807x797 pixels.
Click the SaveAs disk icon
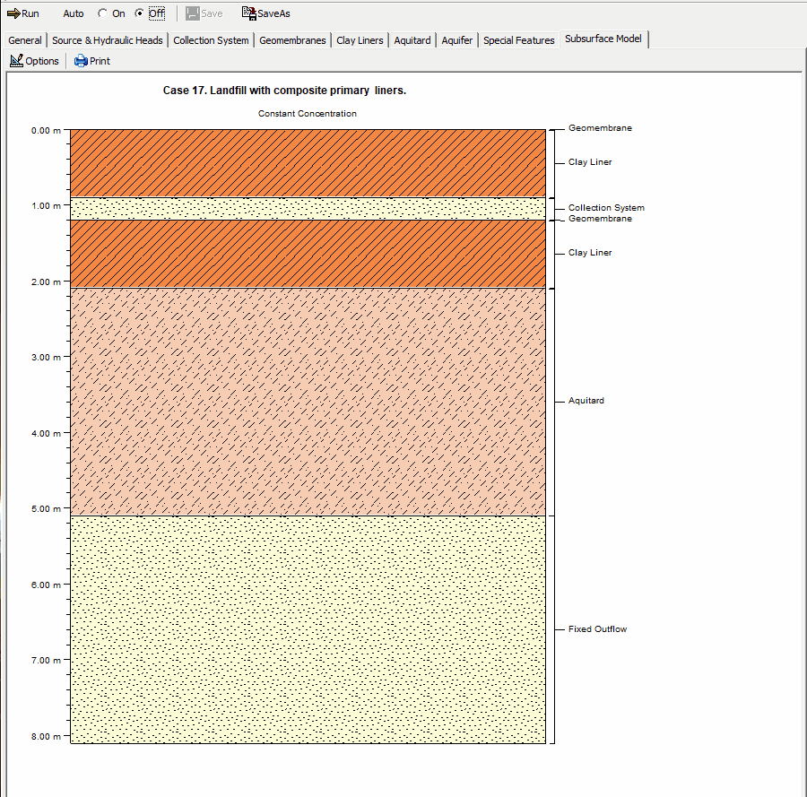click(x=249, y=13)
